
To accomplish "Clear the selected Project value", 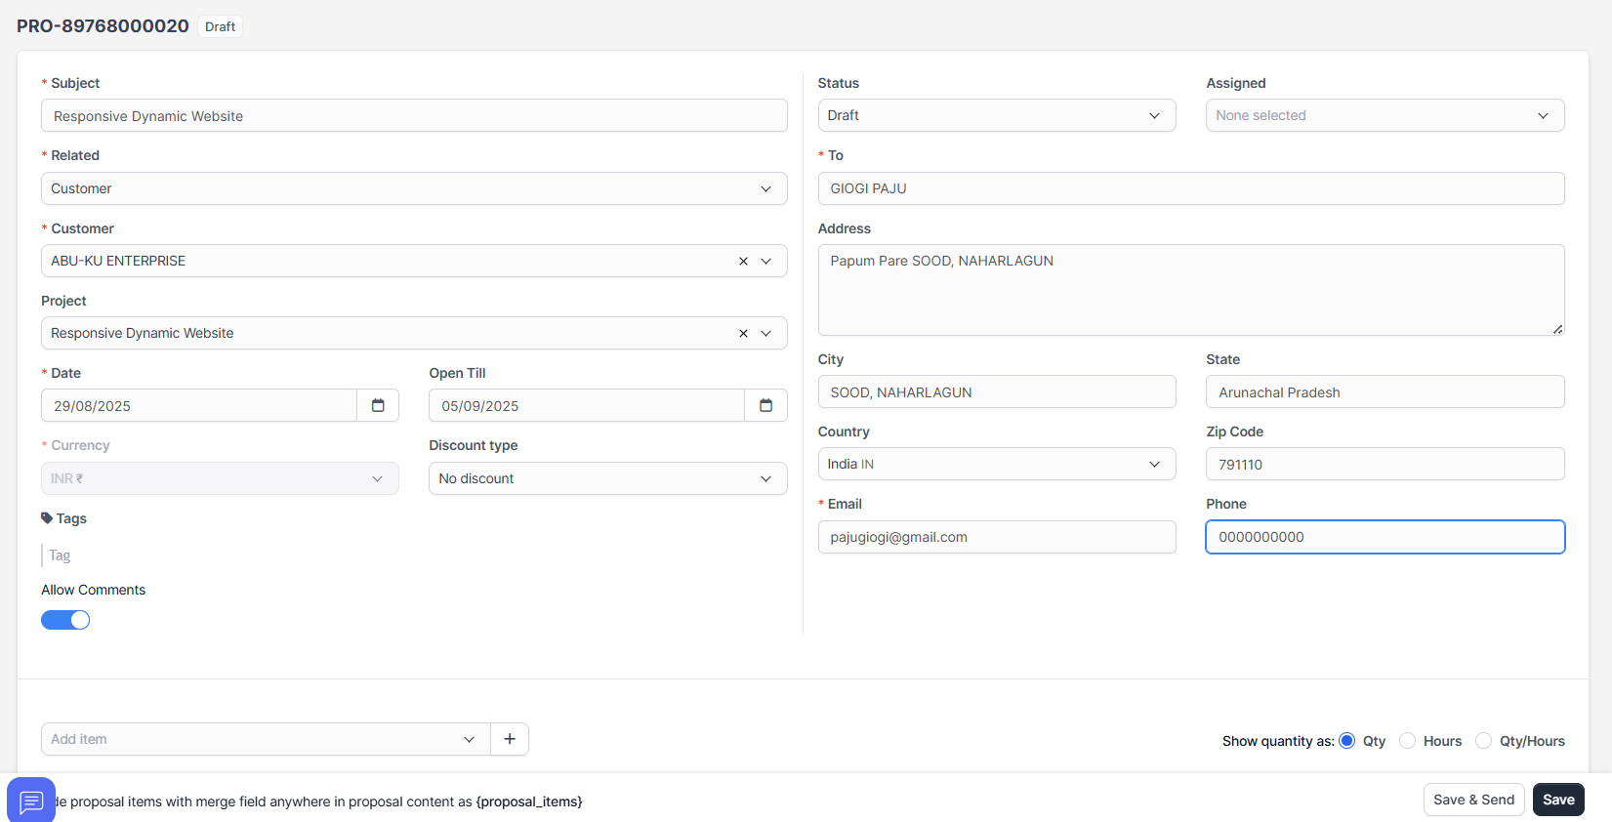I will pos(743,333).
